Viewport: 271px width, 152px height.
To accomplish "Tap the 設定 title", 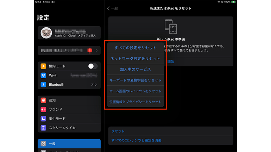I will [x=43, y=18].
